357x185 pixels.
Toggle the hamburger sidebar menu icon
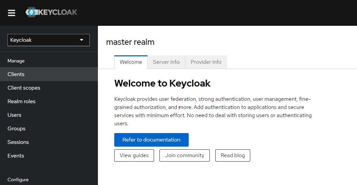click(x=12, y=13)
